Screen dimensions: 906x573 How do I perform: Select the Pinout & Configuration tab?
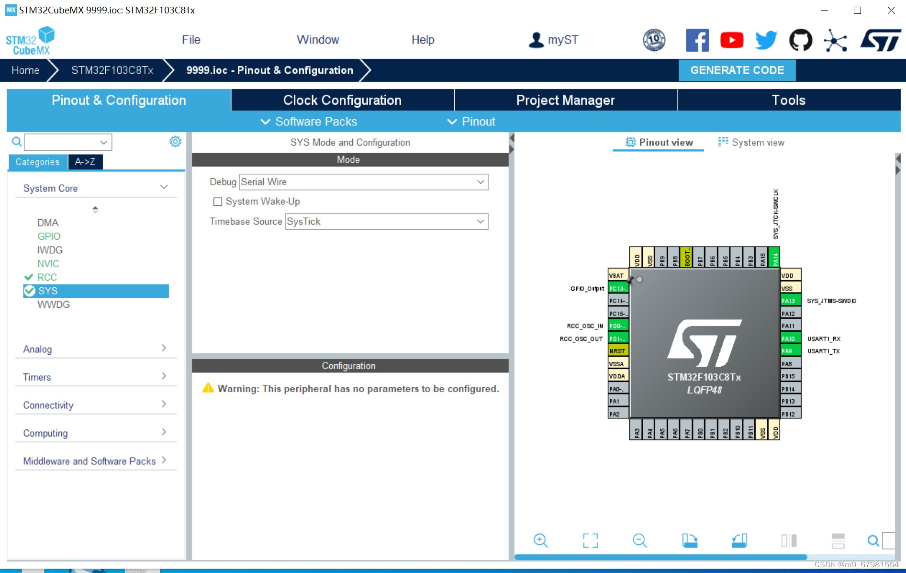119,100
